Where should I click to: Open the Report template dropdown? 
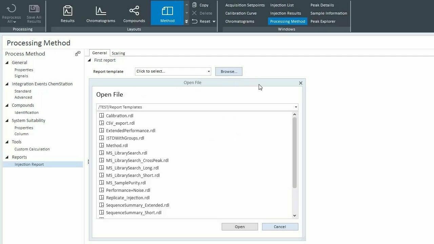[209, 72]
